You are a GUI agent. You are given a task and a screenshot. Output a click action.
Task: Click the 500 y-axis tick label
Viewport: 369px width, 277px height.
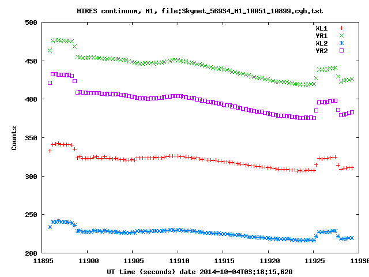(31, 23)
